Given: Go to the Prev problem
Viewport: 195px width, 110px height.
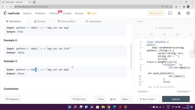Looking at the screenshot, I should pyautogui.click(x=100, y=99).
